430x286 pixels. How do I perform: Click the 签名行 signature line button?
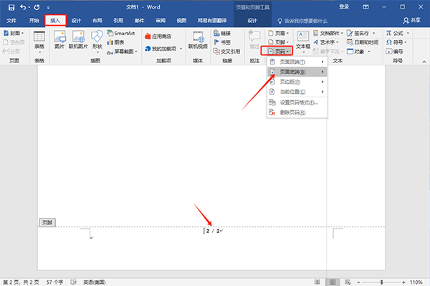point(361,33)
